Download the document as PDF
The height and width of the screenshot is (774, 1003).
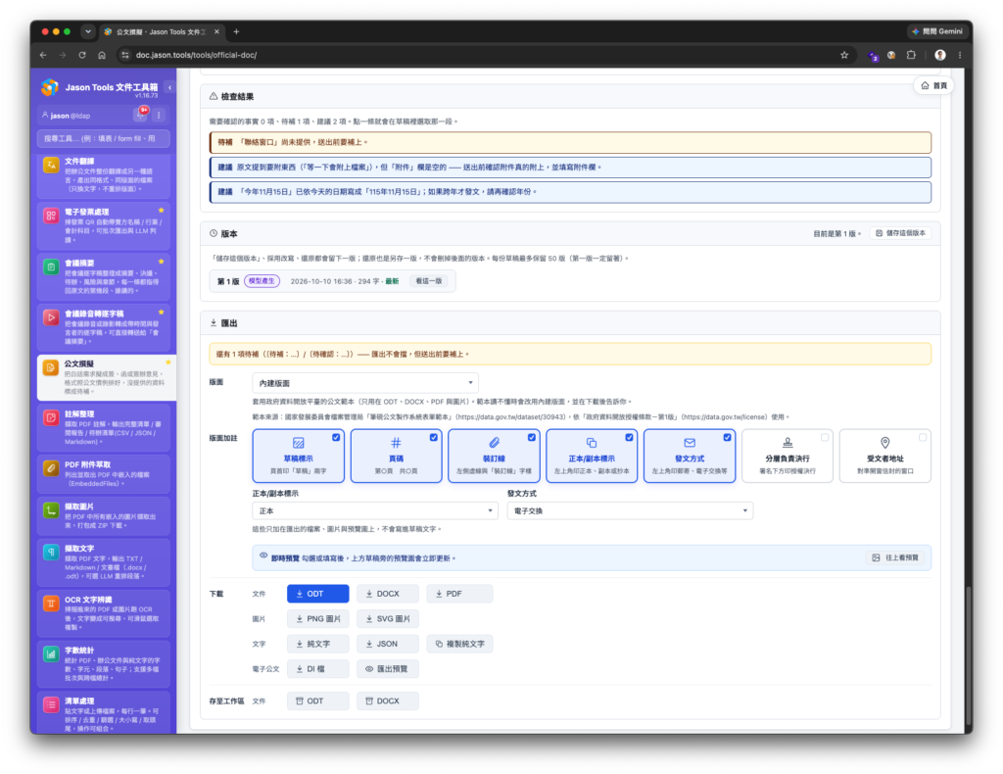tap(459, 594)
